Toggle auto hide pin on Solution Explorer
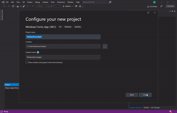Image resolution: width=177 pixels, height=113 pixels. pos(172,11)
